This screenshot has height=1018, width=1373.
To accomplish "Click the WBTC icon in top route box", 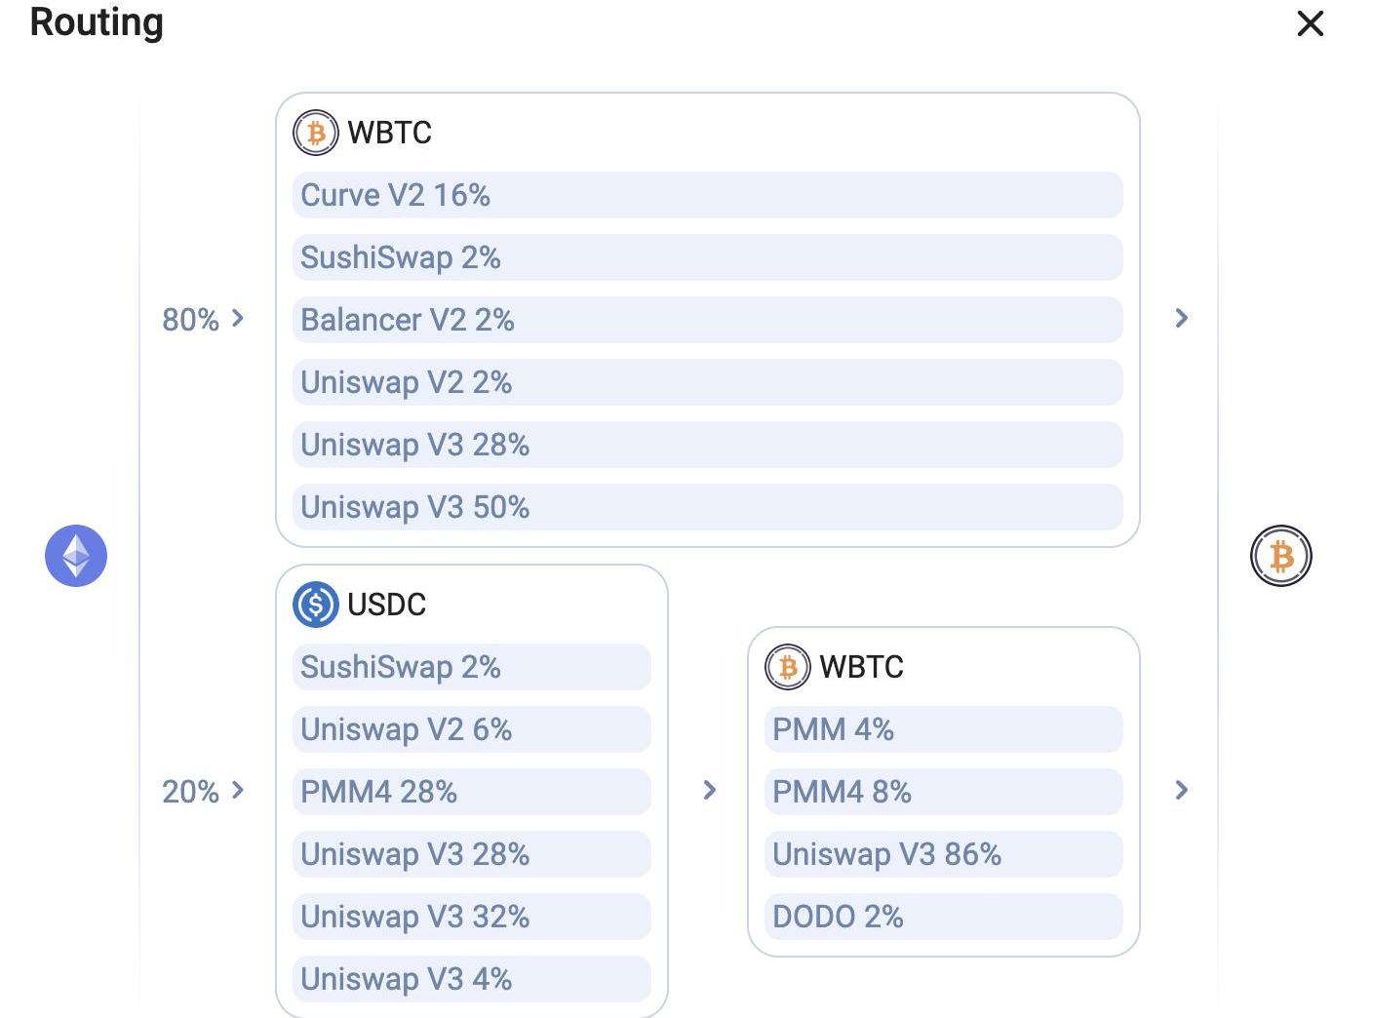I will pos(315,133).
